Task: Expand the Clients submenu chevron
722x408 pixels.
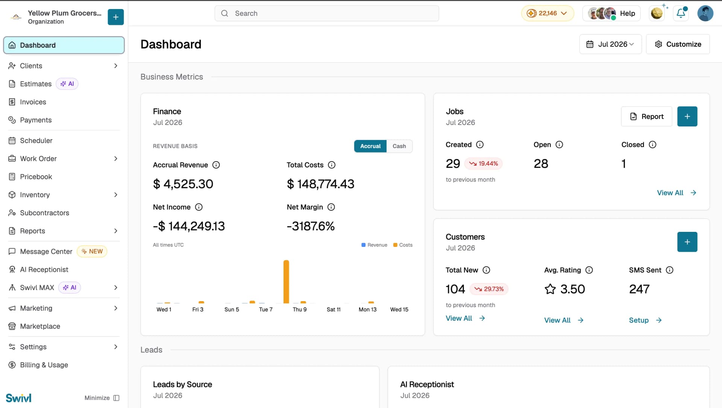Action: pyautogui.click(x=116, y=66)
